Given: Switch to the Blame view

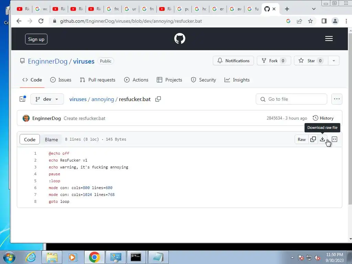Looking at the screenshot, I should 52,140.
